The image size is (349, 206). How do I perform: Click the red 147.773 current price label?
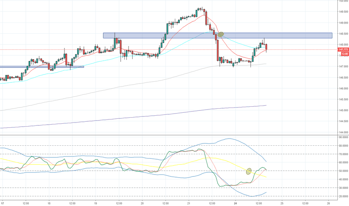pyautogui.click(x=343, y=49)
